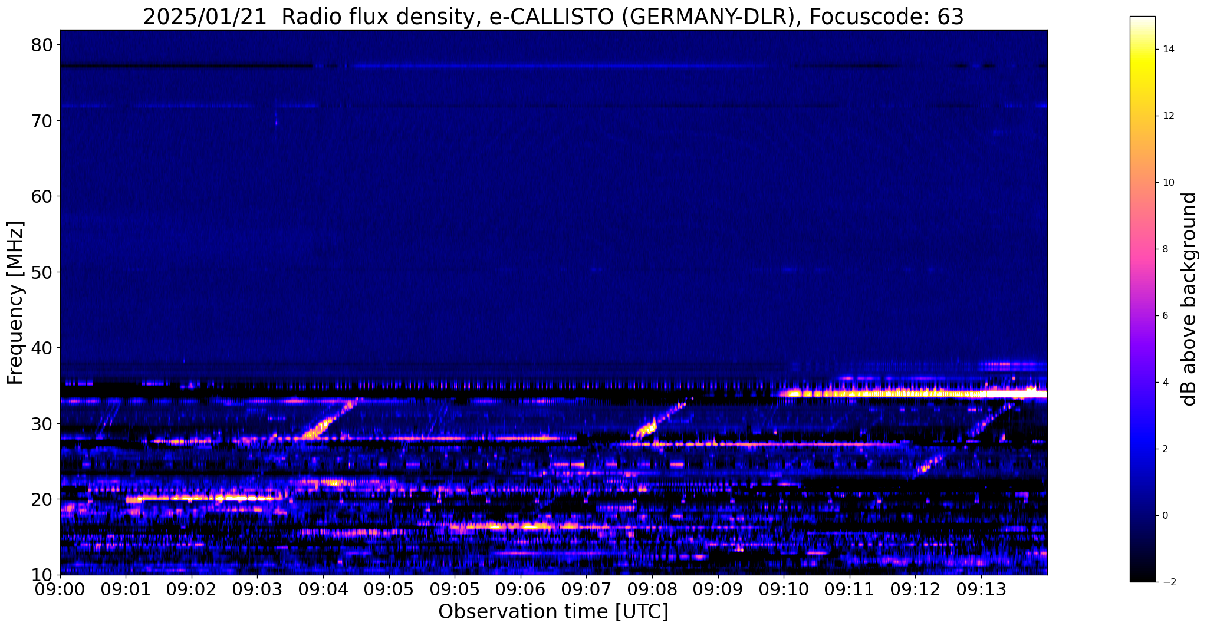The width and height of the screenshot is (1207, 629).
Task: Select the 20 tick on frequency axis
Action: coord(41,499)
